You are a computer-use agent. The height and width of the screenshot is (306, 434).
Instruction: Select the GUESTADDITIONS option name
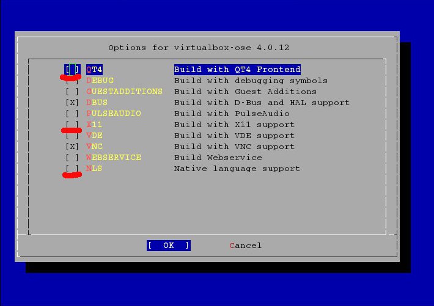pos(124,92)
